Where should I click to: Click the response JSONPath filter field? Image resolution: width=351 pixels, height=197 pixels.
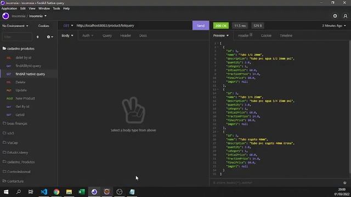click(x=276, y=183)
